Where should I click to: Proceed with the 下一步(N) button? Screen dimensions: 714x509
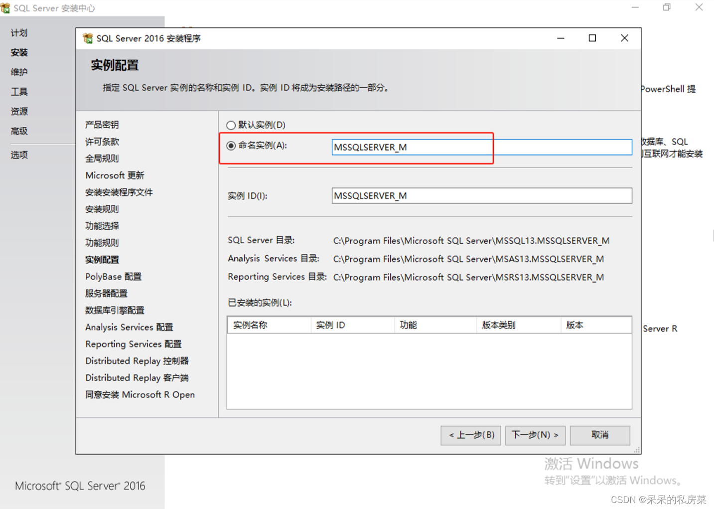(535, 435)
